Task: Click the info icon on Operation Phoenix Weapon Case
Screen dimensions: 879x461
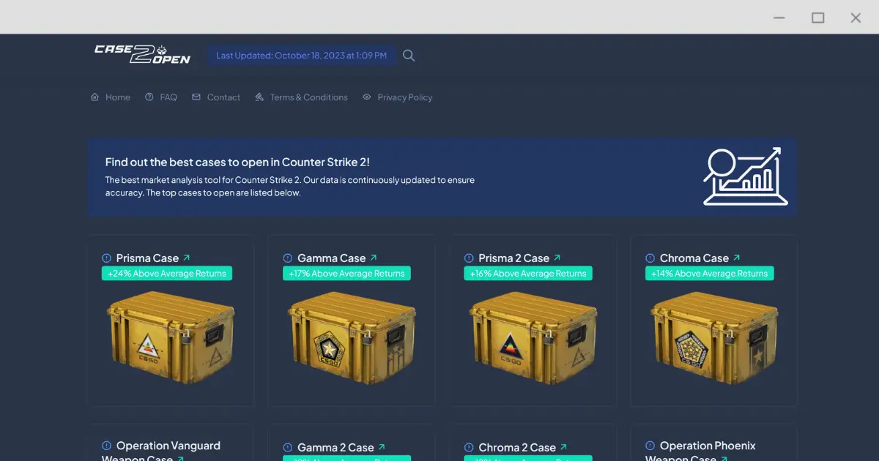Action: [x=650, y=446]
